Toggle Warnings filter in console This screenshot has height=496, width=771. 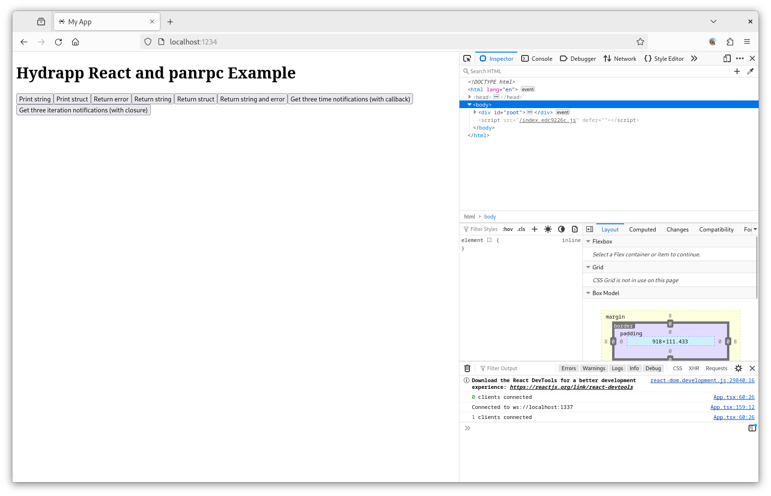point(594,368)
